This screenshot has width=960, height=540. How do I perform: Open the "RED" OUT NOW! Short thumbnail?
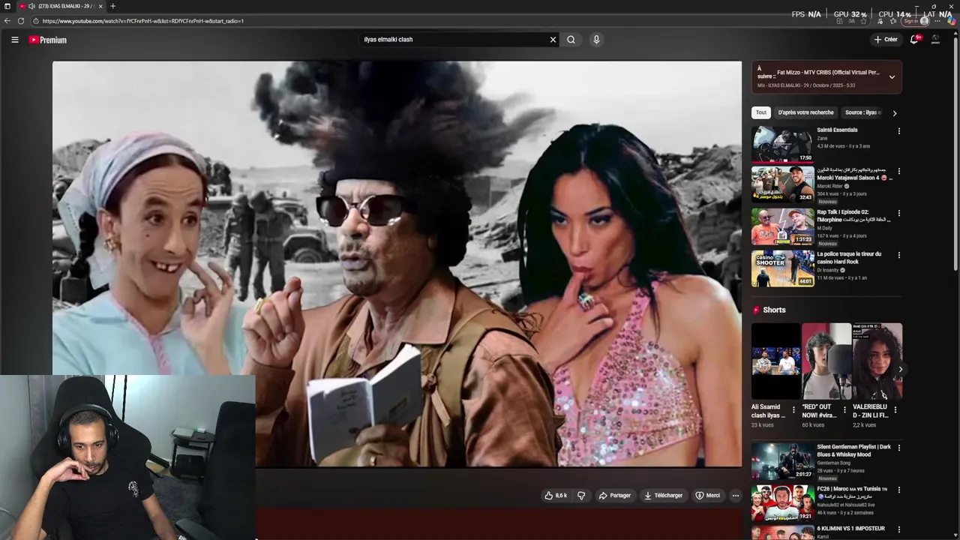(x=826, y=362)
